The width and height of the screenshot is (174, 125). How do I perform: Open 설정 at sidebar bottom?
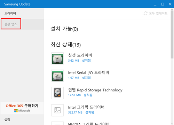point(7,119)
